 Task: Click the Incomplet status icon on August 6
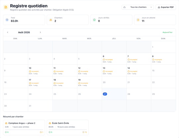pos(104,60)
